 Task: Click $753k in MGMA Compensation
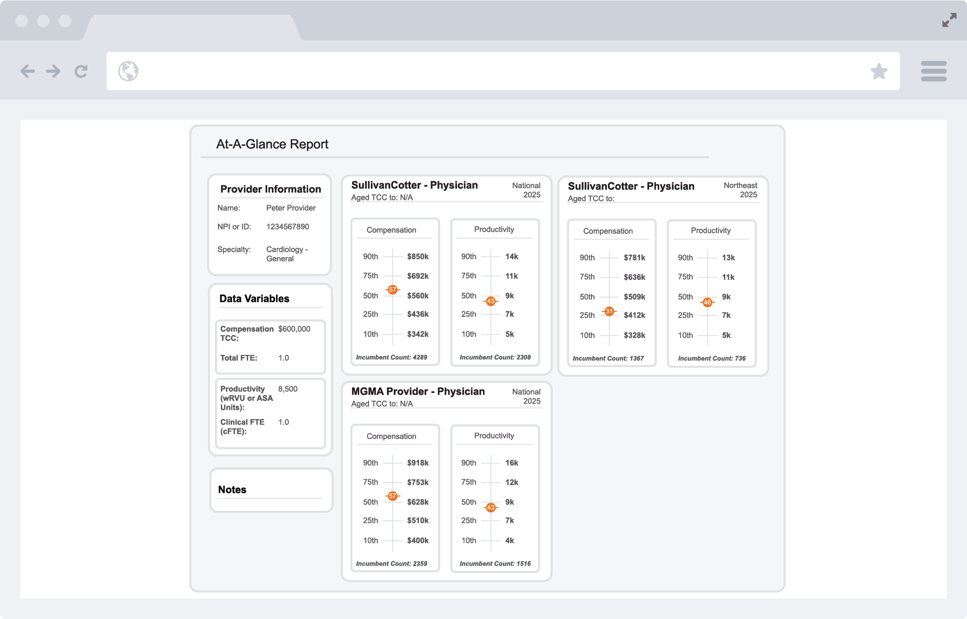[417, 482]
